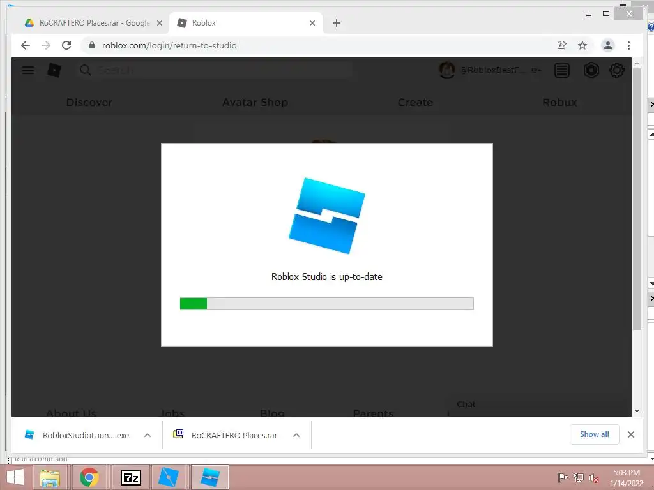654x490 pixels.
Task: Close the RoCRAFTERO Places.rar tab
Action: coord(159,23)
